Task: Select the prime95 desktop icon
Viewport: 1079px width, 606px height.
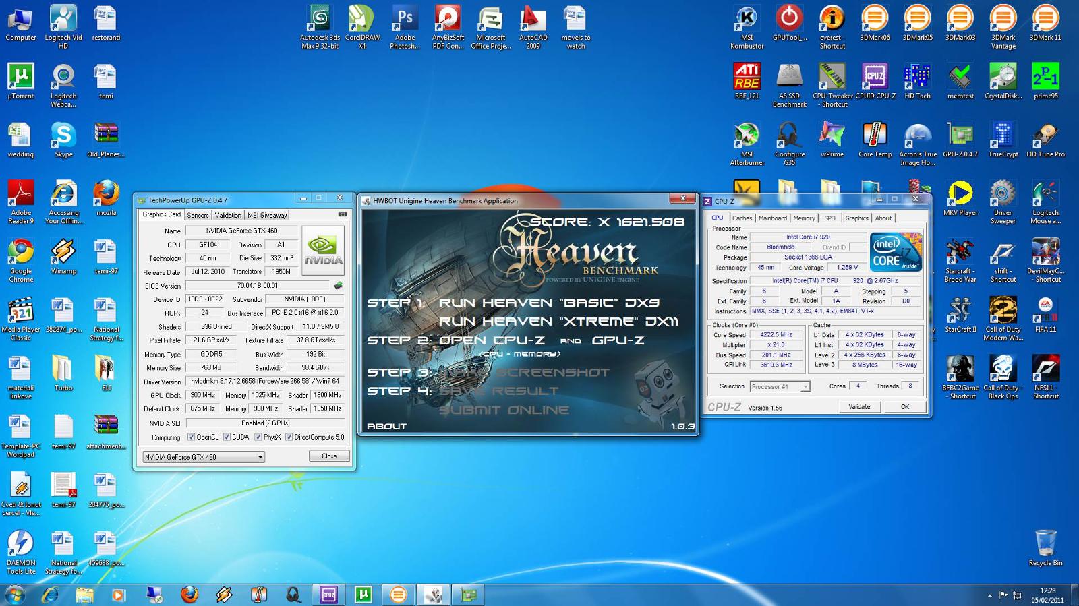Action: (1045, 82)
